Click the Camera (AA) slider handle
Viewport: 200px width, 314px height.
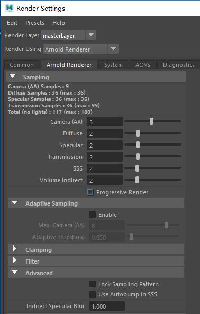pyautogui.click(x=151, y=121)
